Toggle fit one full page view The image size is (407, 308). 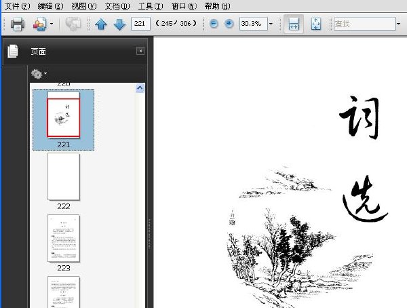[x=315, y=24]
